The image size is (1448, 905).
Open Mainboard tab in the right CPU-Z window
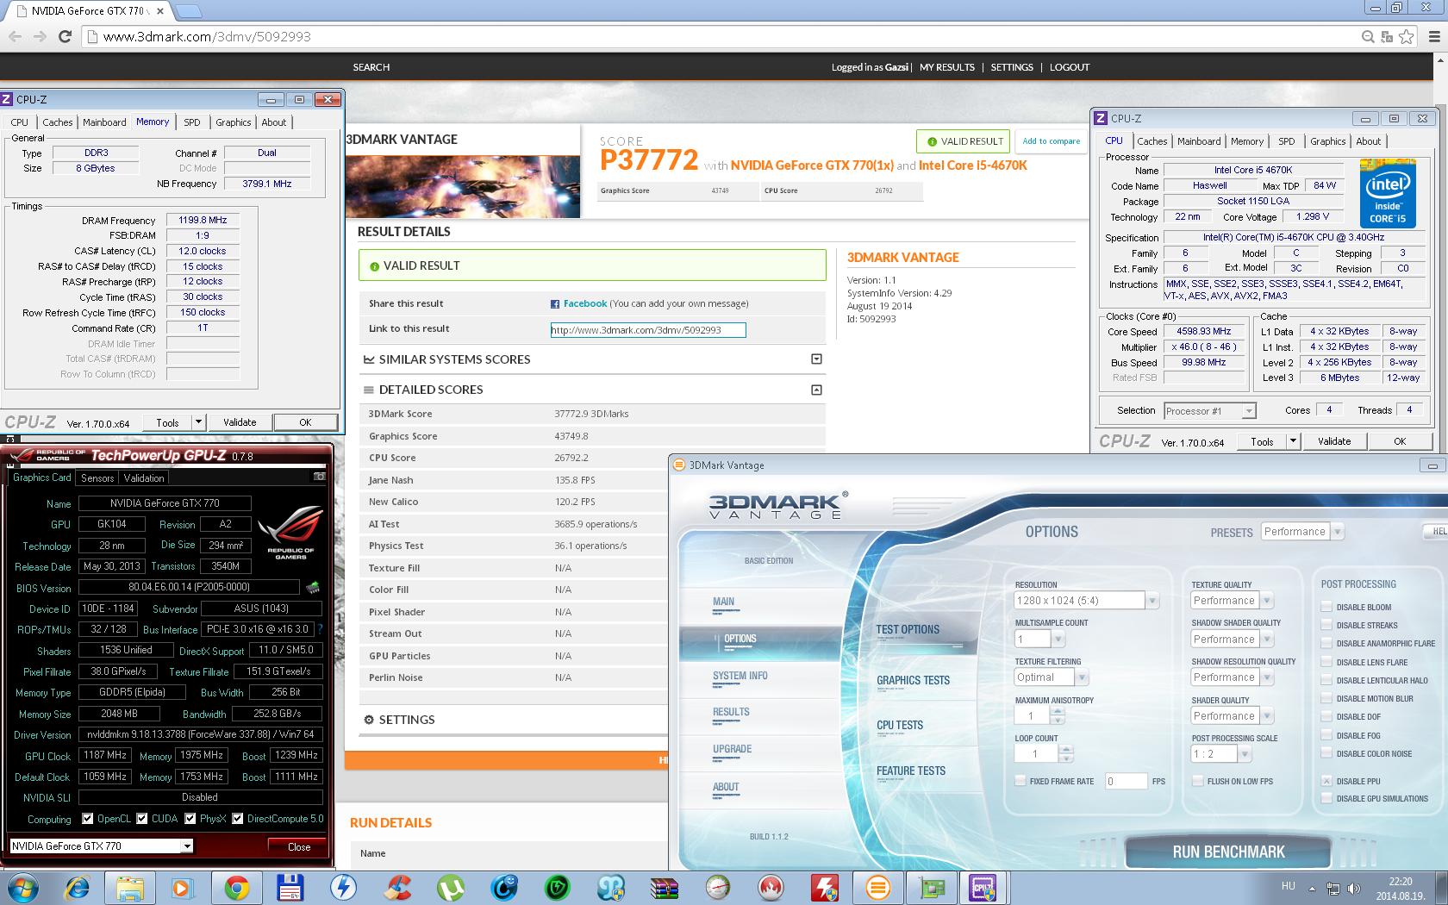click(x=1199, y=141)
